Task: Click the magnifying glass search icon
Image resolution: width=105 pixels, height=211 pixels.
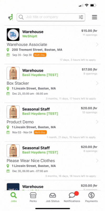Action: click(21, 17)
